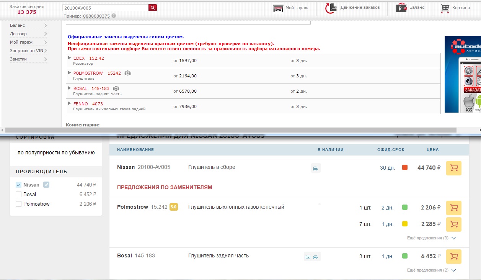
Task: Click the delivery icons in Bosal row
Action: tap(312, 257)
